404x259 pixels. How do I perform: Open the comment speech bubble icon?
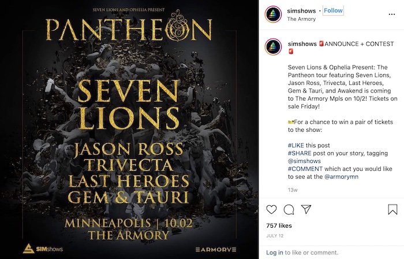[x=289, y=209]
